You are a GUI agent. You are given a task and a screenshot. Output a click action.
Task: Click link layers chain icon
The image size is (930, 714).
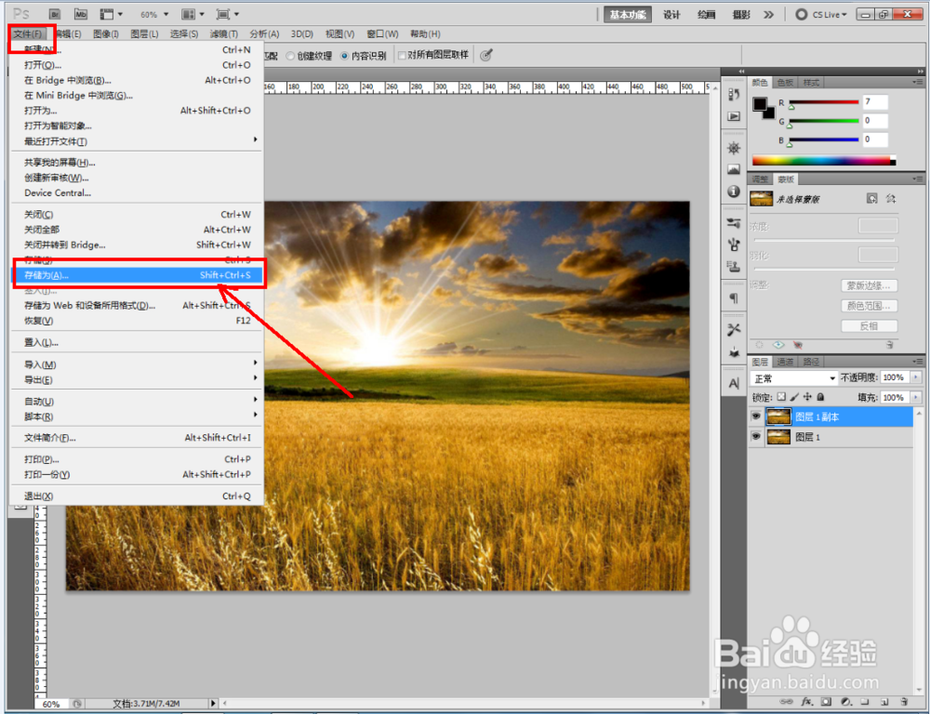787,701
